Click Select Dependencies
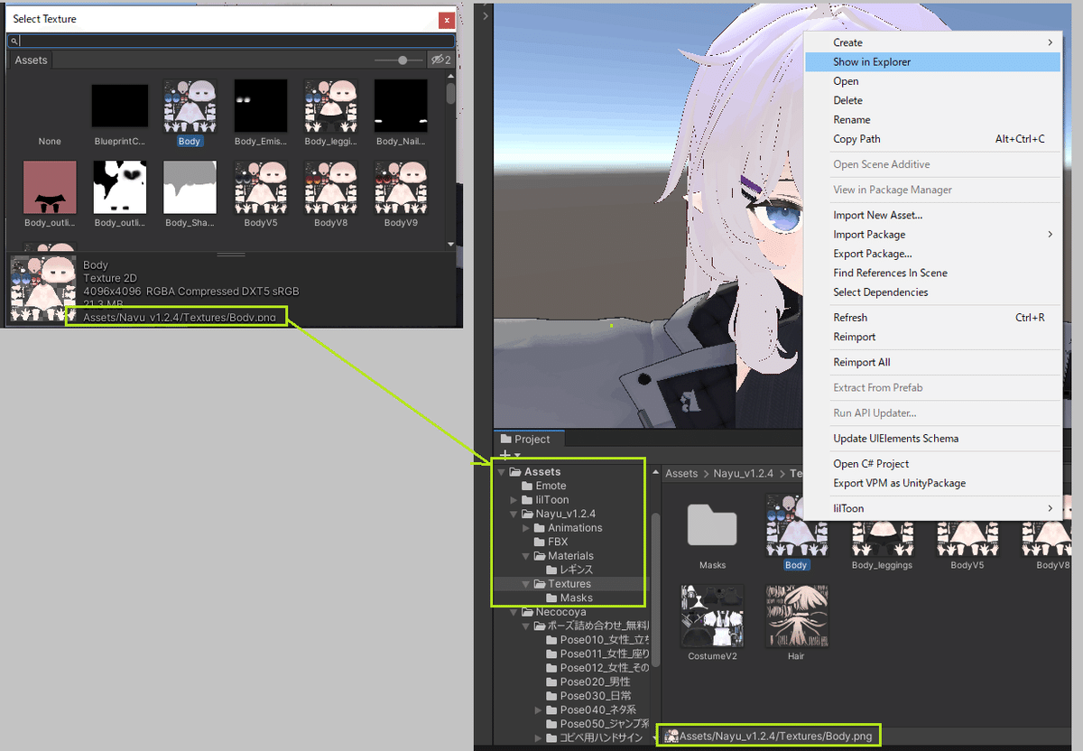The image size is (1083, 751). 932,292
